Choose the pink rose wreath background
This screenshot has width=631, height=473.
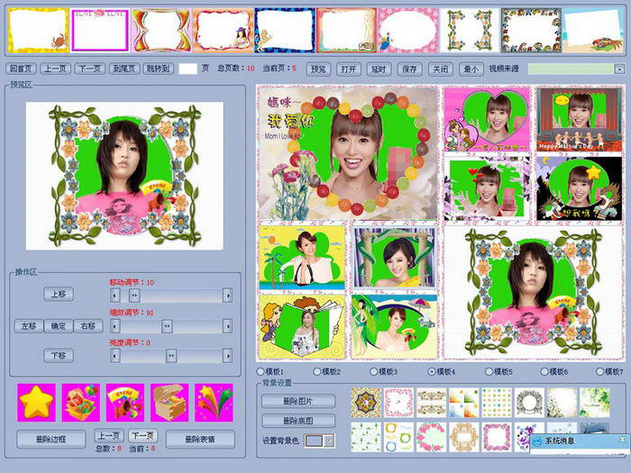click(x=432, y=437)
